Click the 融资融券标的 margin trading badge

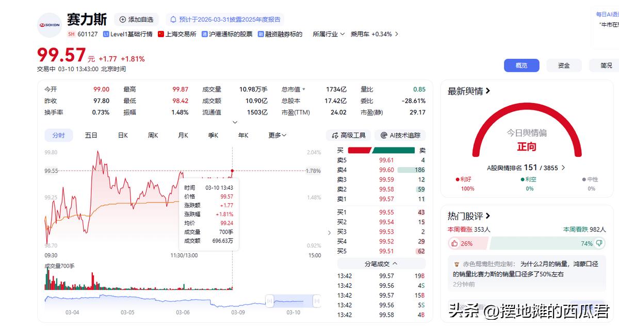[281, 34]
